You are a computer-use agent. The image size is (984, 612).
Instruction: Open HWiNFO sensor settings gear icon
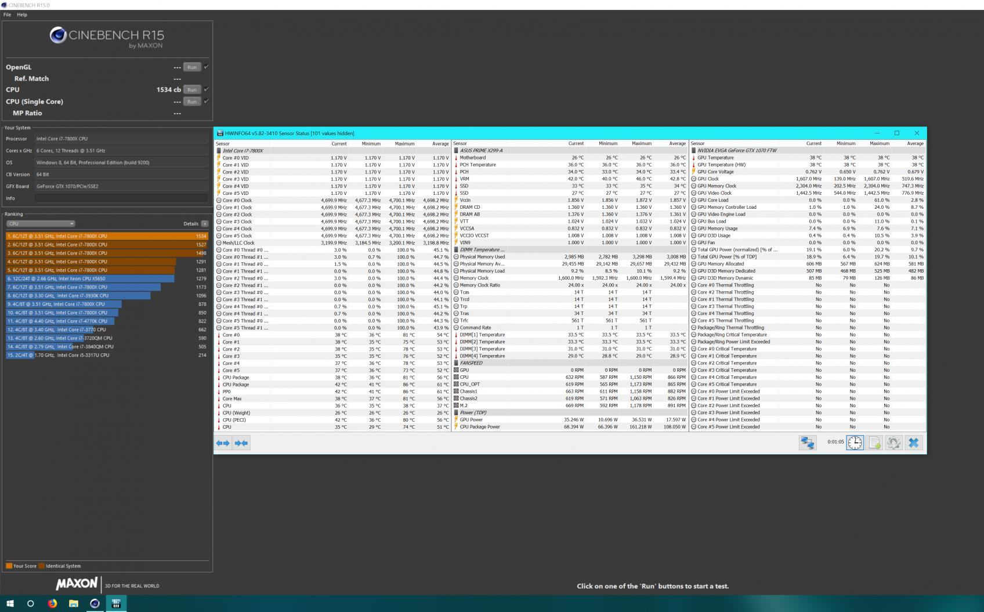pyautogui.click(x=893, y=443)
